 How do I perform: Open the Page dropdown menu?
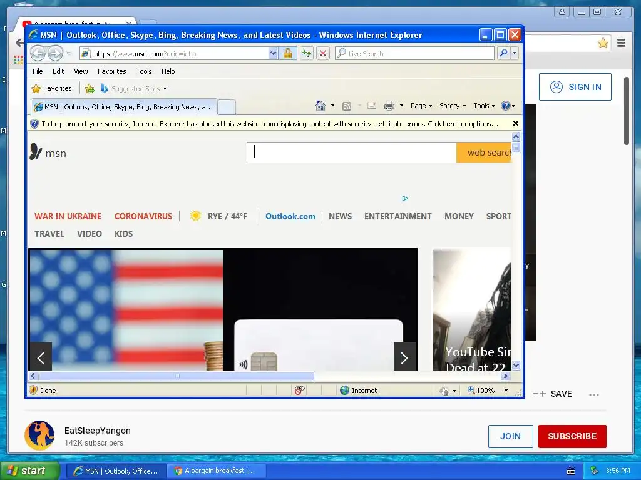(421, 106)
